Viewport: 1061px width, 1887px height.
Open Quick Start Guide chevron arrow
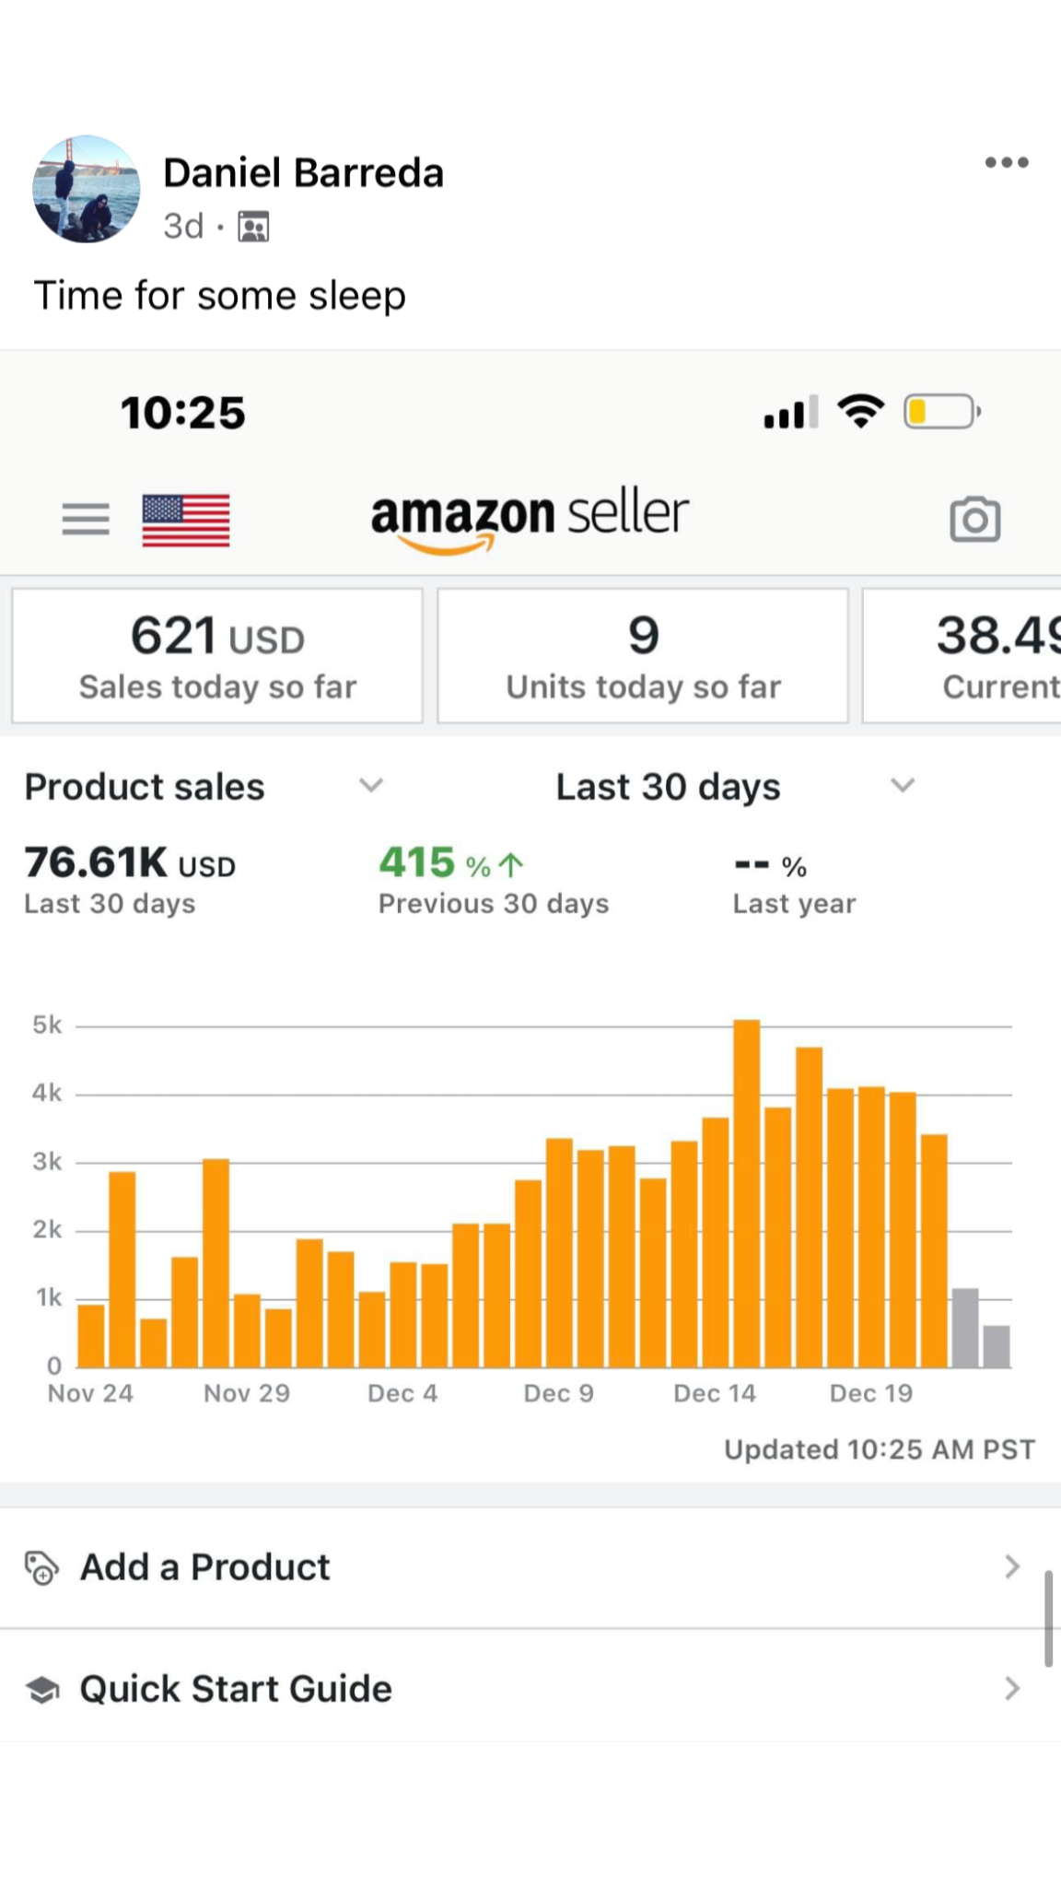click(x=1012, y=1689)
